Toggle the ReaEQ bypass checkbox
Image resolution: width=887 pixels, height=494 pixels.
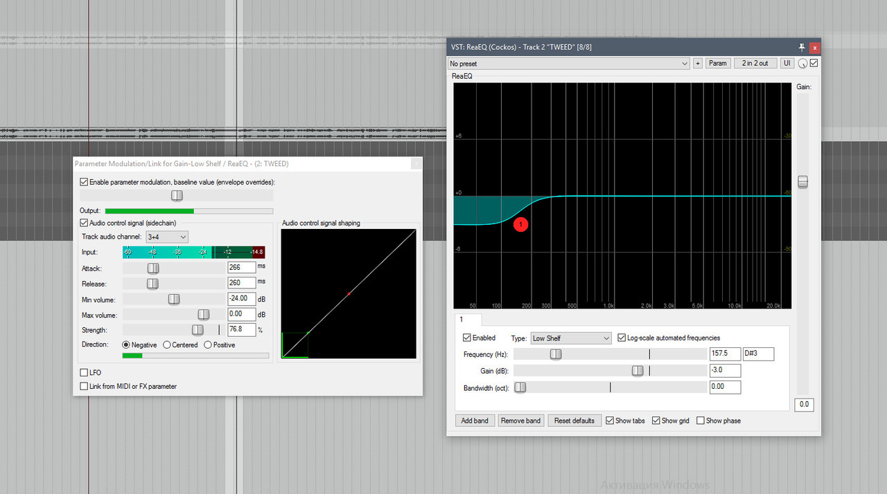coord(814,63)
